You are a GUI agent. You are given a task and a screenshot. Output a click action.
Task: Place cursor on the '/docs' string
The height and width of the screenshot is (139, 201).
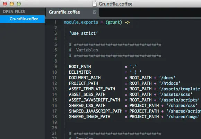pos(167,78)
